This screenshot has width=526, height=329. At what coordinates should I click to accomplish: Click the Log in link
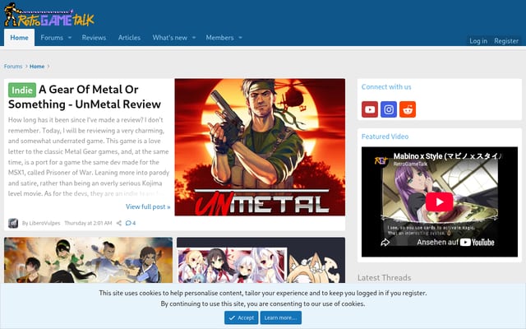point(478,41)
